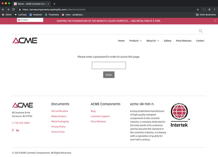Click the Revlon - ACME Cosmetic browser tab

tap(31, 4)
